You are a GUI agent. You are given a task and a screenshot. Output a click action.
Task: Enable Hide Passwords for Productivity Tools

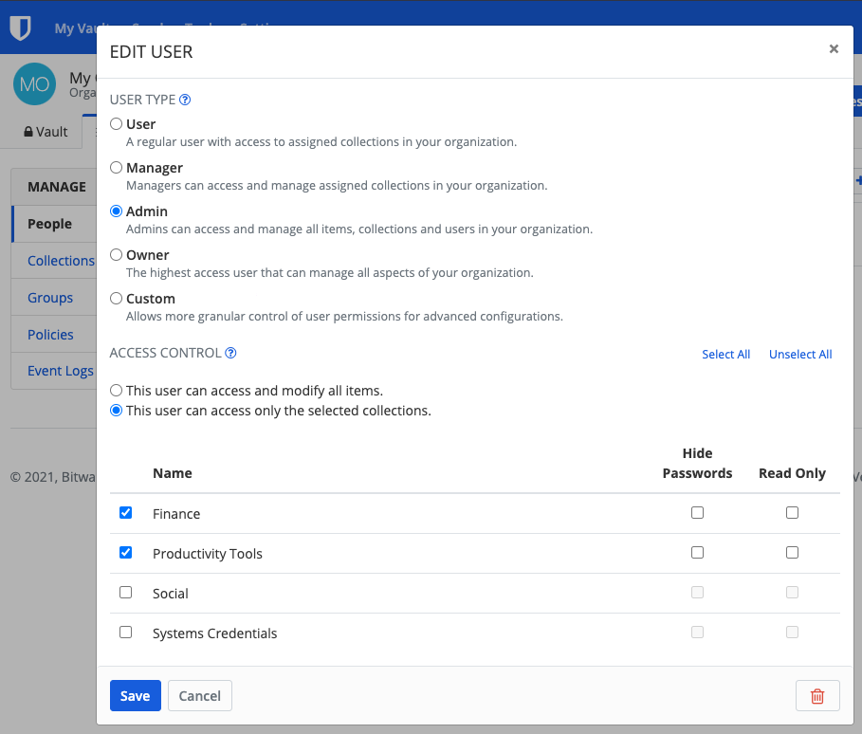[697, 553]
